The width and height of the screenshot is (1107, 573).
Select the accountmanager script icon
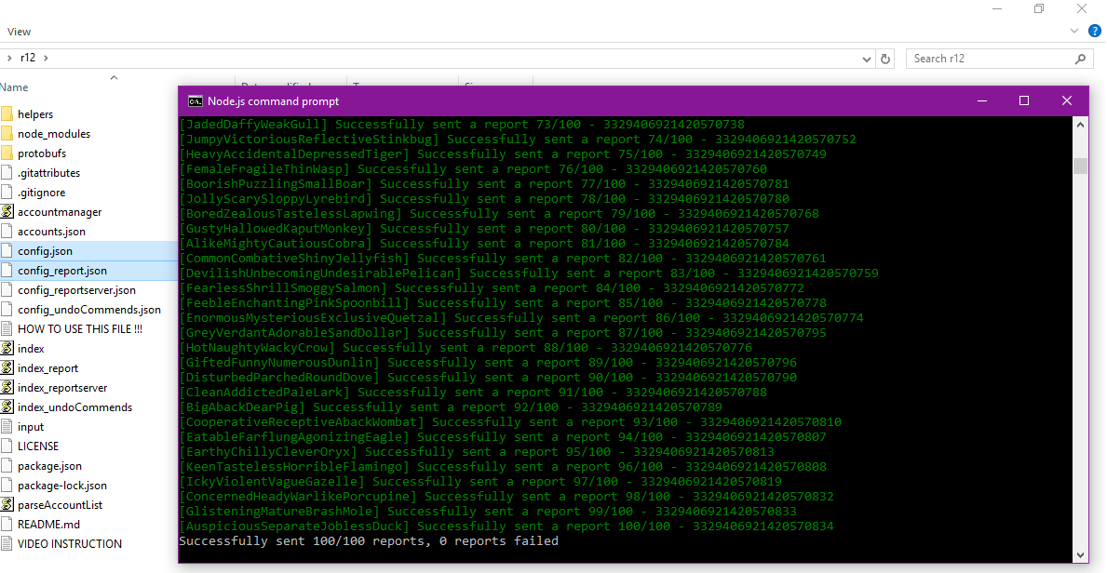coord(7,212)
